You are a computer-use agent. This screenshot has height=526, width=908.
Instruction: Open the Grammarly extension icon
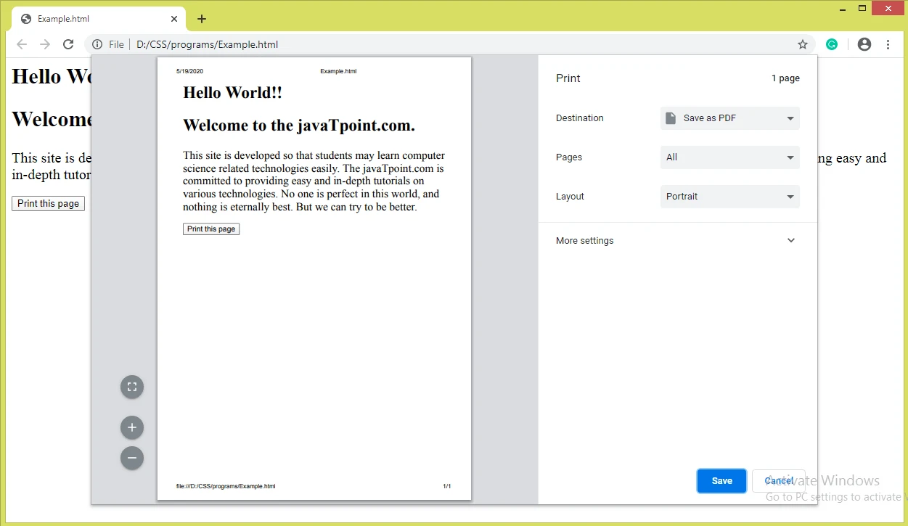tap(832, 44)
